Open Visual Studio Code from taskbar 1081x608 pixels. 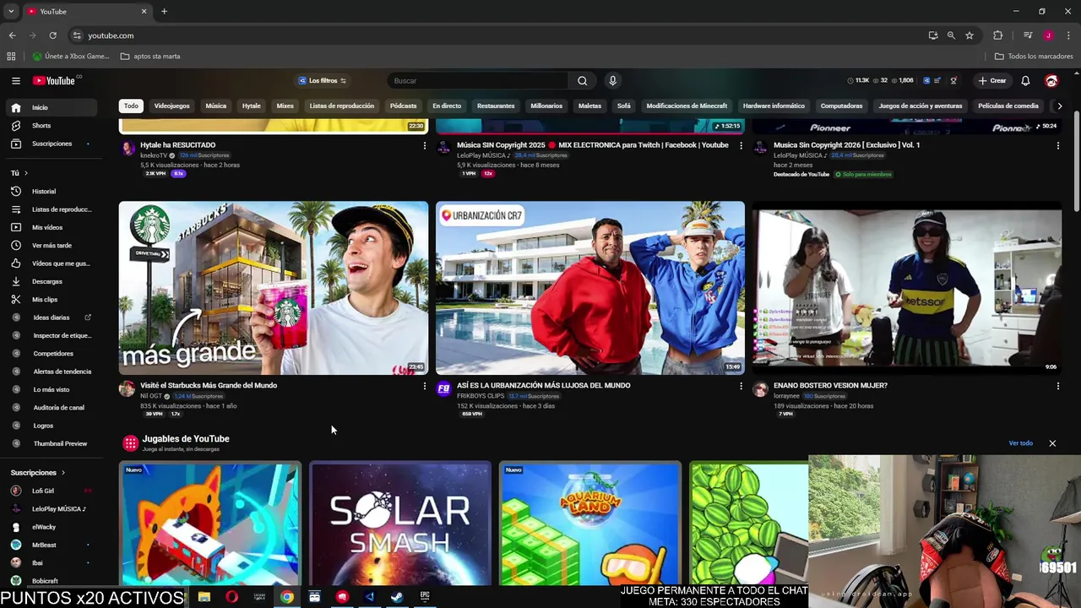coord(369,597)
